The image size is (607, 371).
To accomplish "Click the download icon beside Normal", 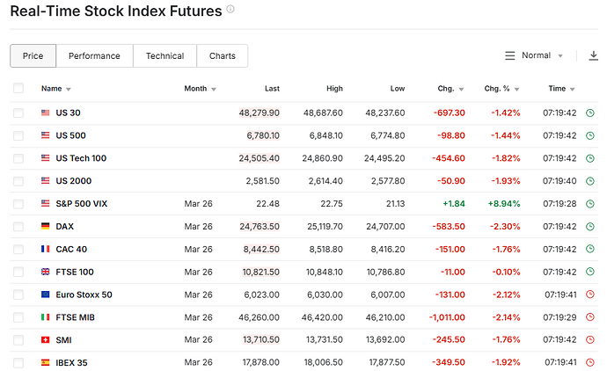I will [593, 55].
